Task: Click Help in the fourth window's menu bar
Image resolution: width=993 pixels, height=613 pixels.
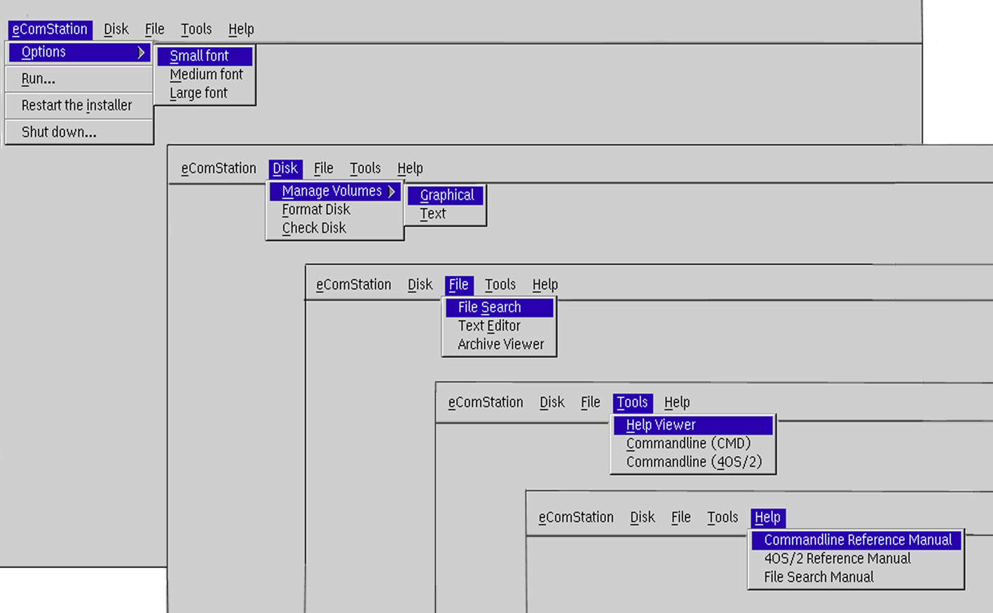Action: tap(677, 403)
